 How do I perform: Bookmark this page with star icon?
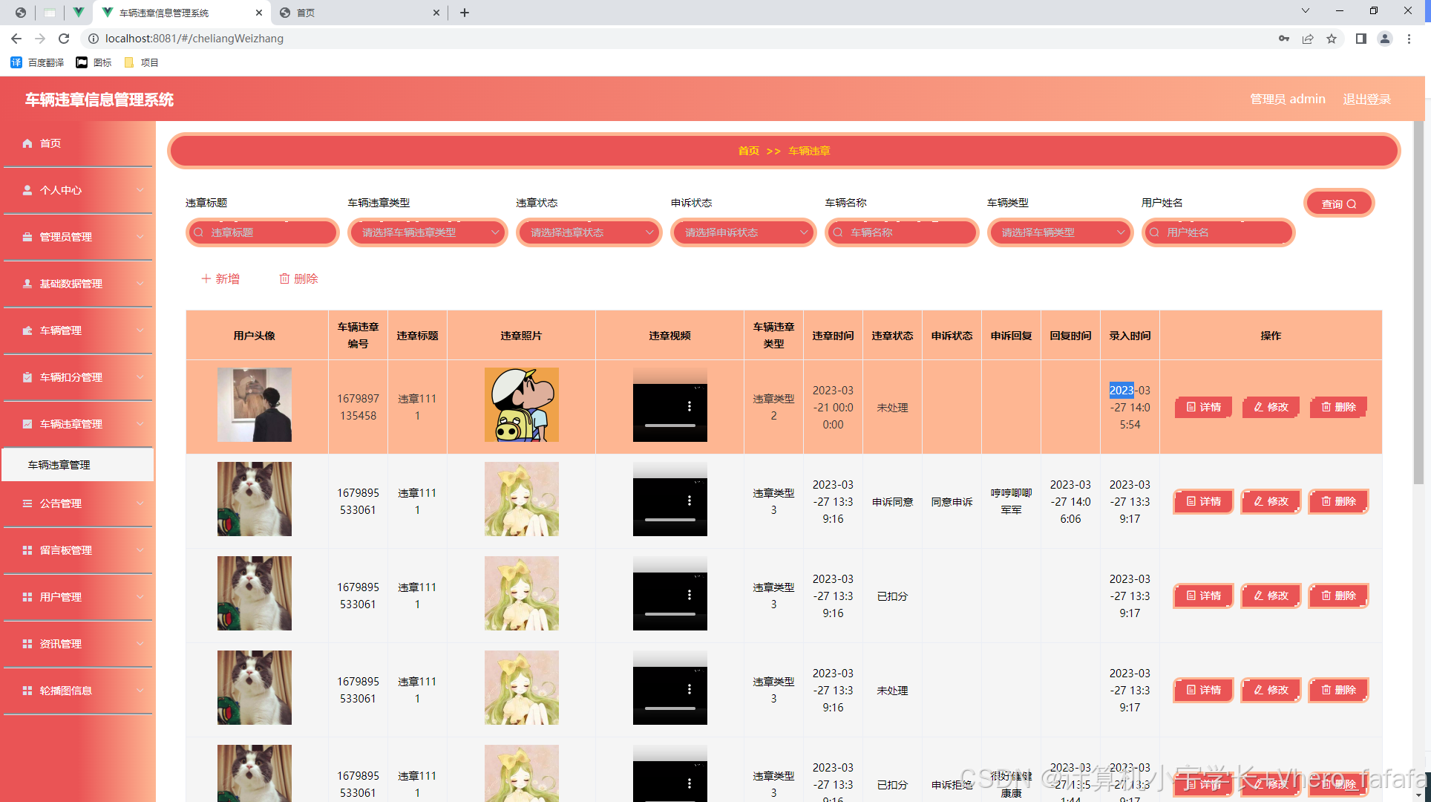point(1332,39)
